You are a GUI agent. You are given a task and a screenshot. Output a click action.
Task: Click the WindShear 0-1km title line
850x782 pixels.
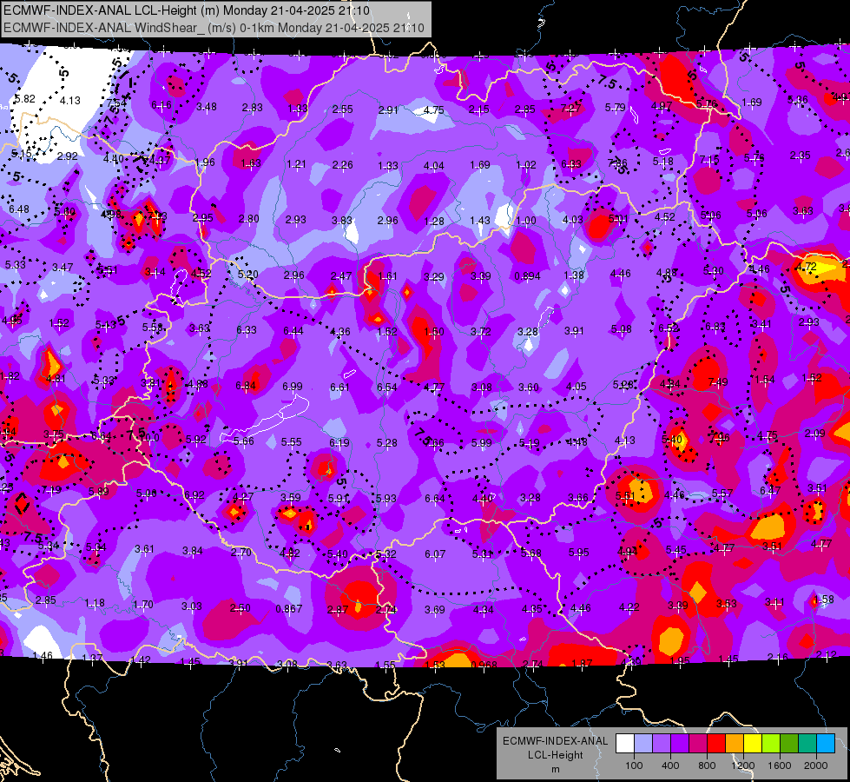click(214, 28)
